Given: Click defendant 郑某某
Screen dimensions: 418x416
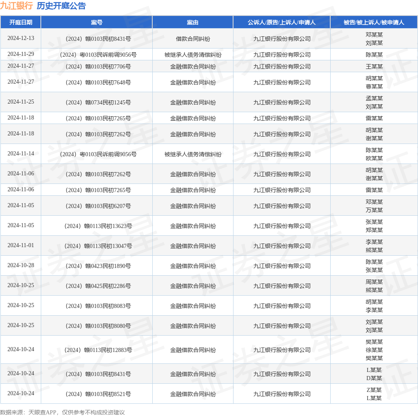Looking at the screenshot, I should [x=374, y=230].
